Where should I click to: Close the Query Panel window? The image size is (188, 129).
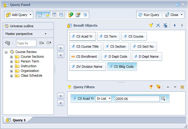[183, 5]
